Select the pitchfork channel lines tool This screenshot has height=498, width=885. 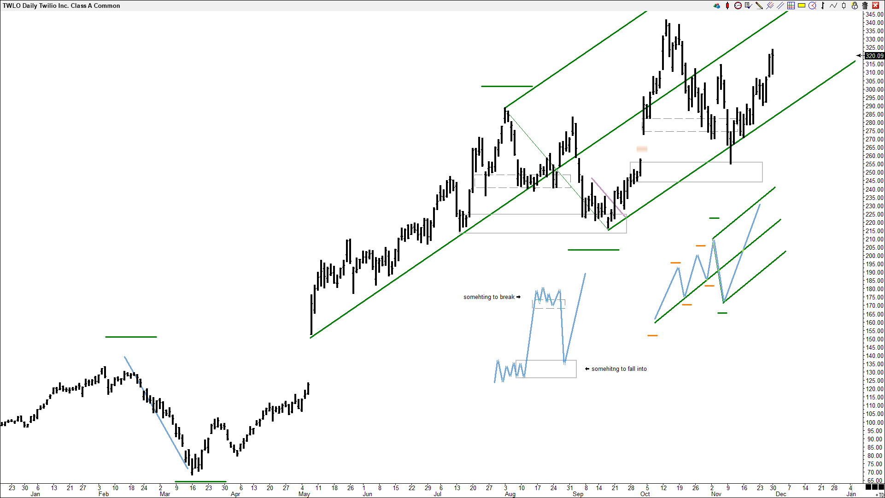pyautogui.click(x=769, y=6)
